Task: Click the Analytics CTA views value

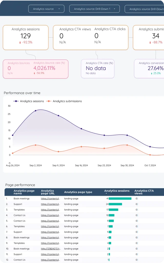Action: coord(61,36)
